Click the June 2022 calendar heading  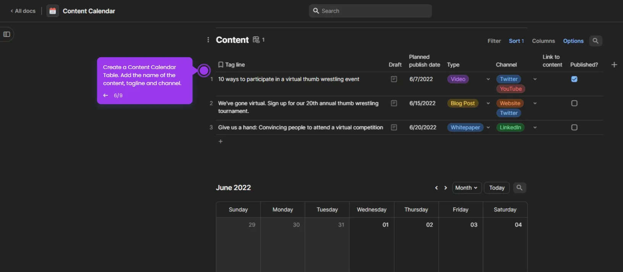pos(233,188)
